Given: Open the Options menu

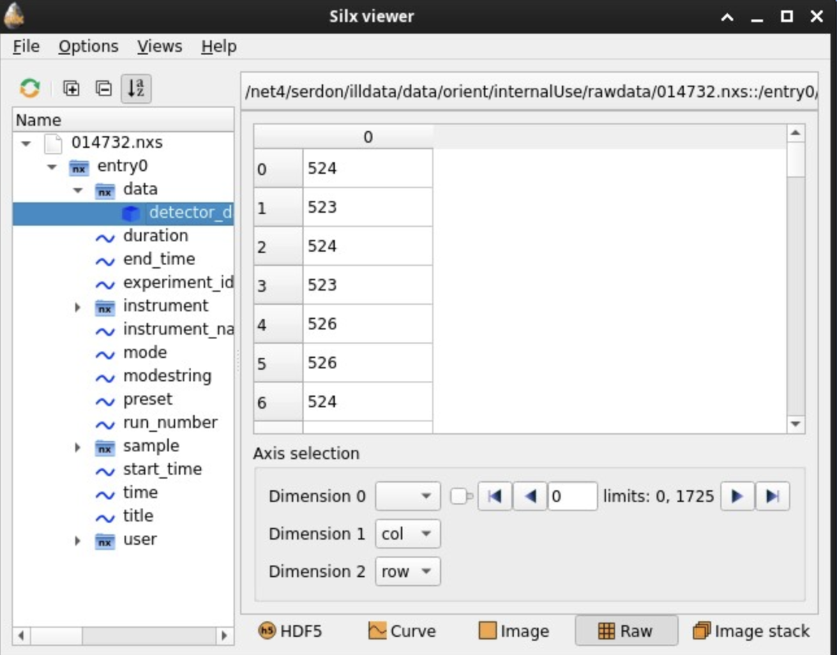Looking at the screenshot, I should [89, 47].
